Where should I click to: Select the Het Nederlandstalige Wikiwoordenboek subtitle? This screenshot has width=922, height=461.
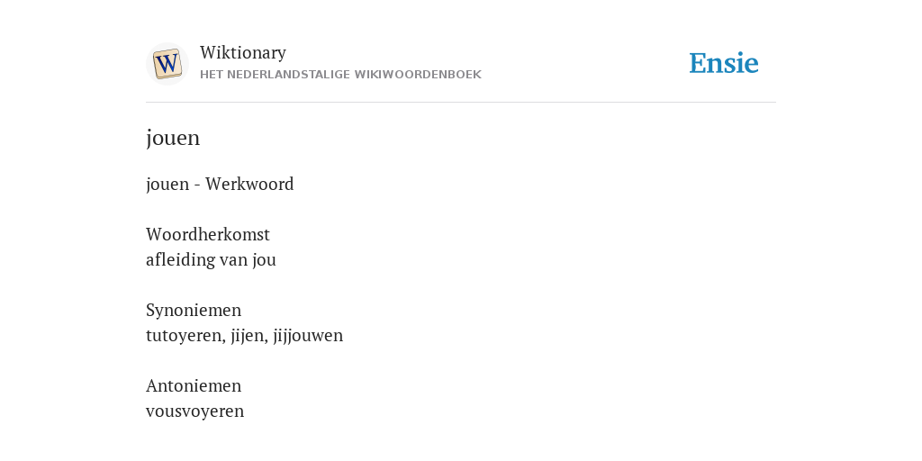pyautogui.click(x=340, y=75)
